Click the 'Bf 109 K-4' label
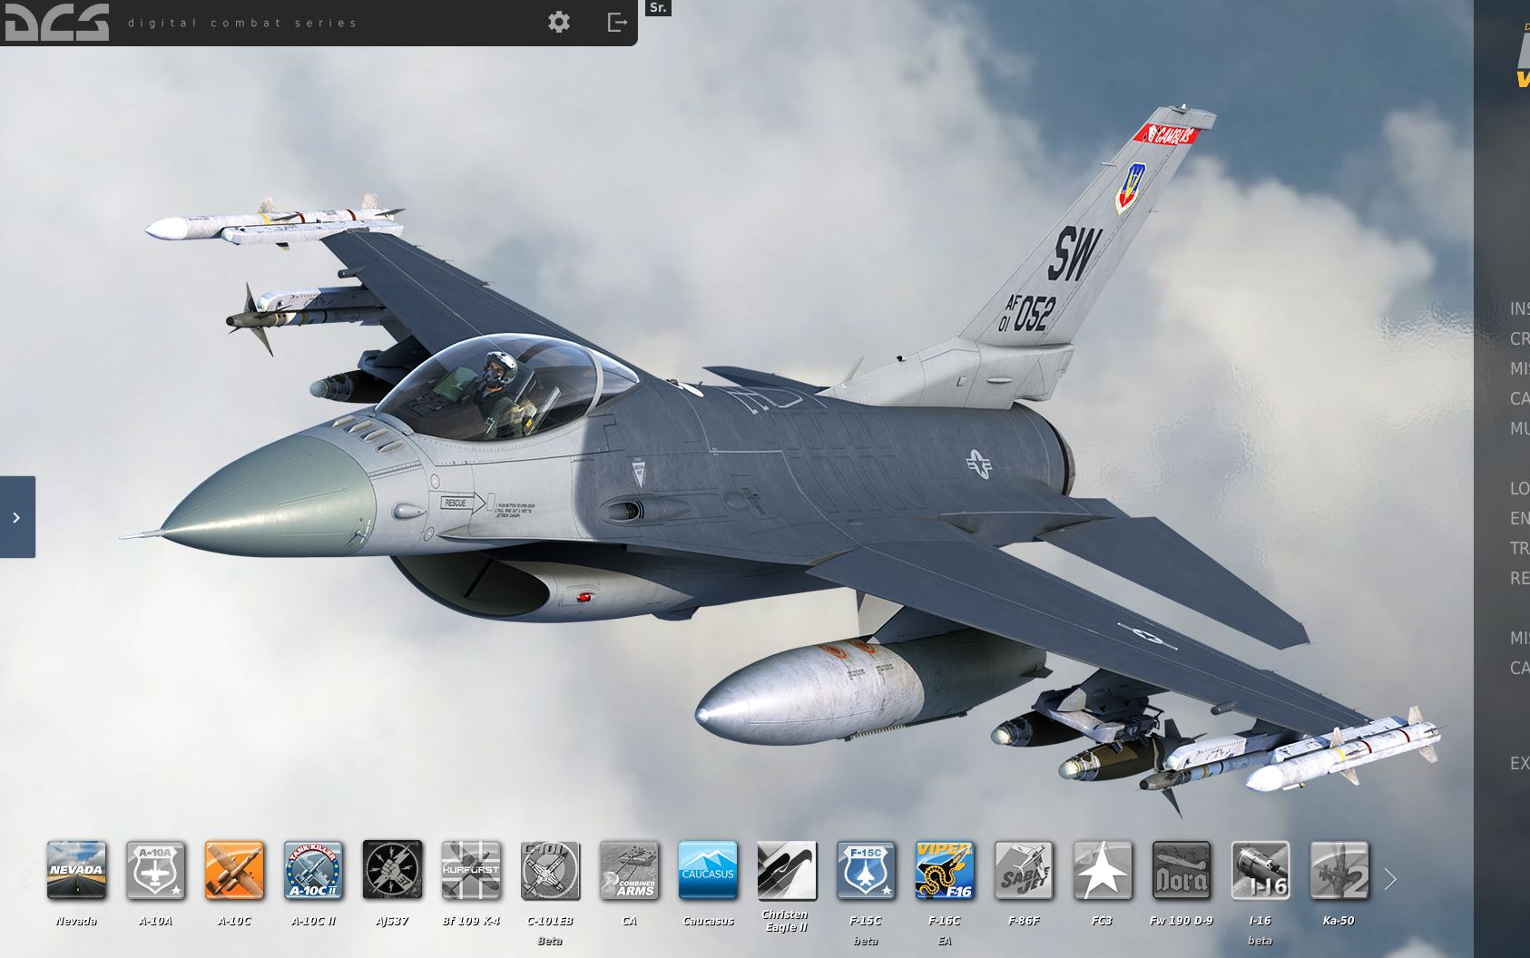This screenshot has width=1530, height=958. (x=471, y=921)
